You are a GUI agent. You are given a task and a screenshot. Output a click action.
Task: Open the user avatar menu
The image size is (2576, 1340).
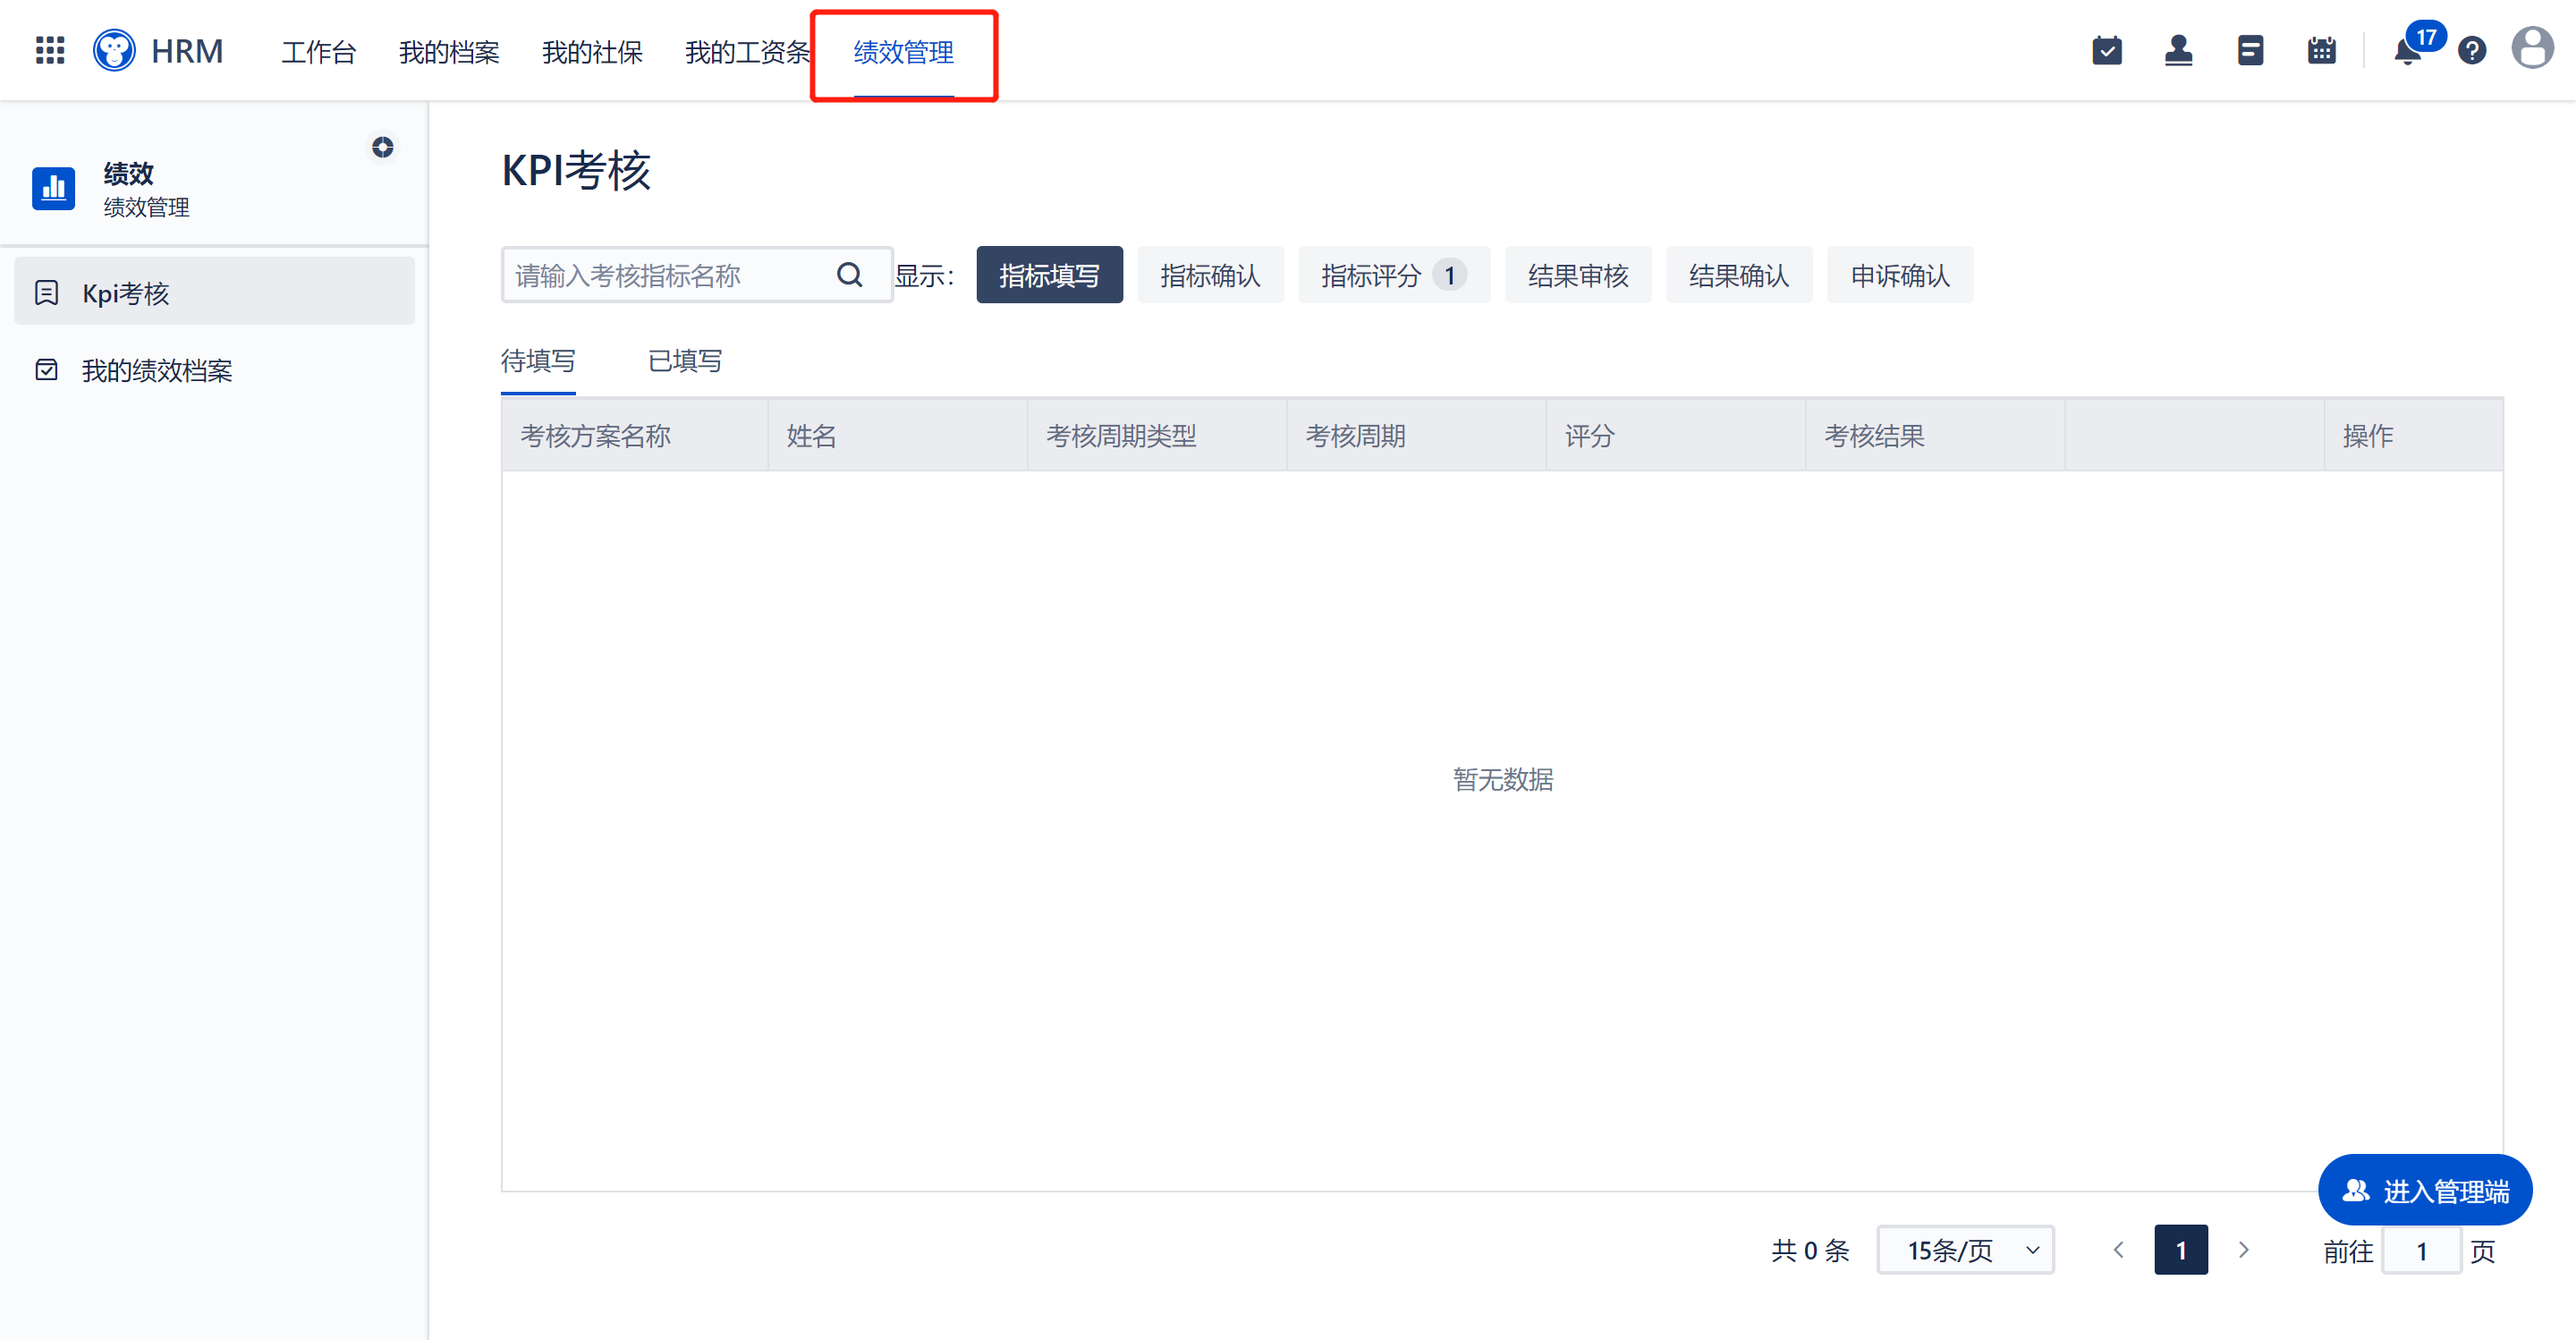[2533, 49]
